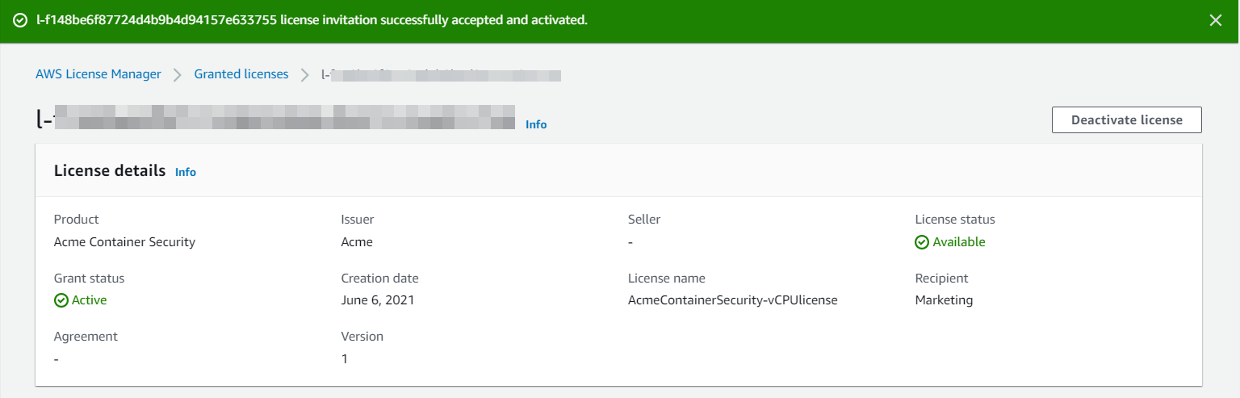
Task: Click the 'Available' license status text
Action: (959, 241)
